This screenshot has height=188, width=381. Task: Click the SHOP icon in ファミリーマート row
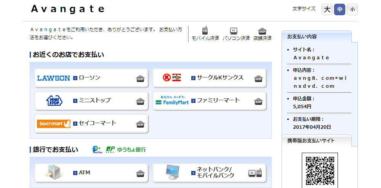click(x=258, y=101)
